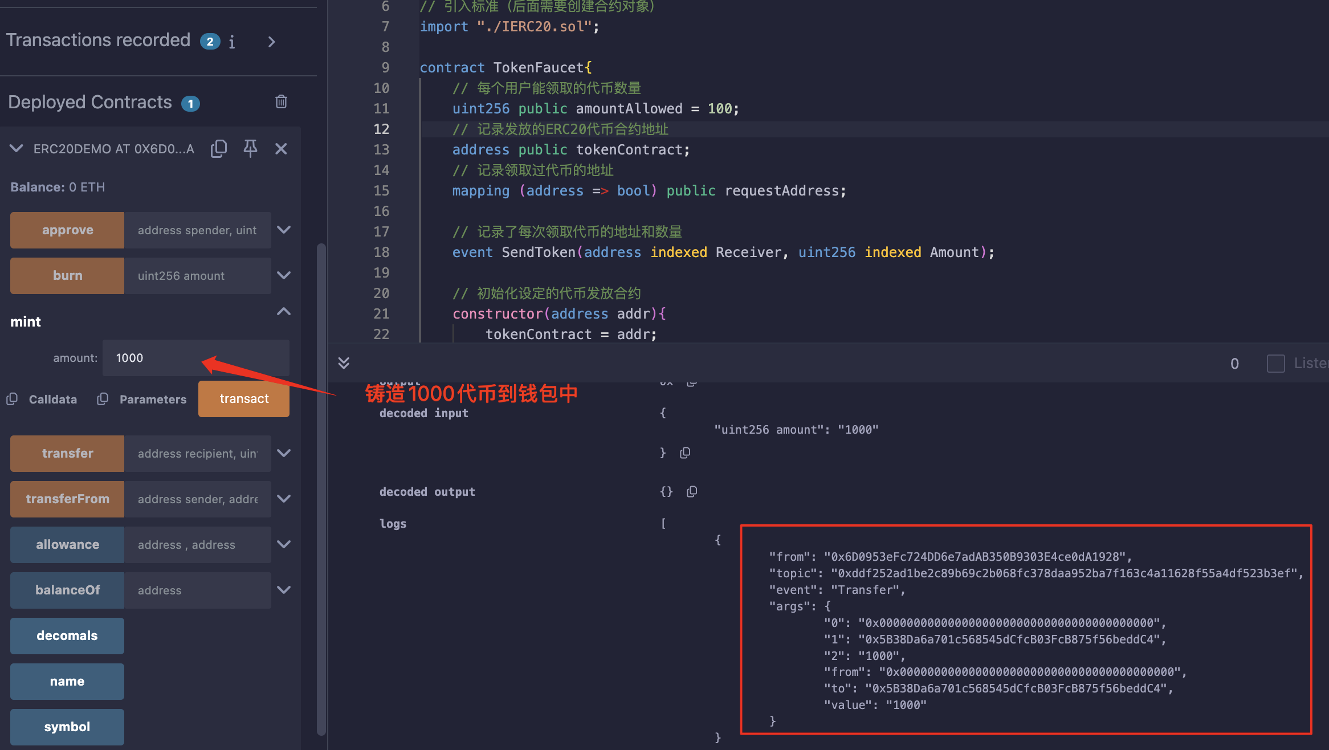Image resolution: width=1329 pixels, height=750 pixels.
Task: Copy the ERC20DEMO contract address
Action: click(219, 149)
